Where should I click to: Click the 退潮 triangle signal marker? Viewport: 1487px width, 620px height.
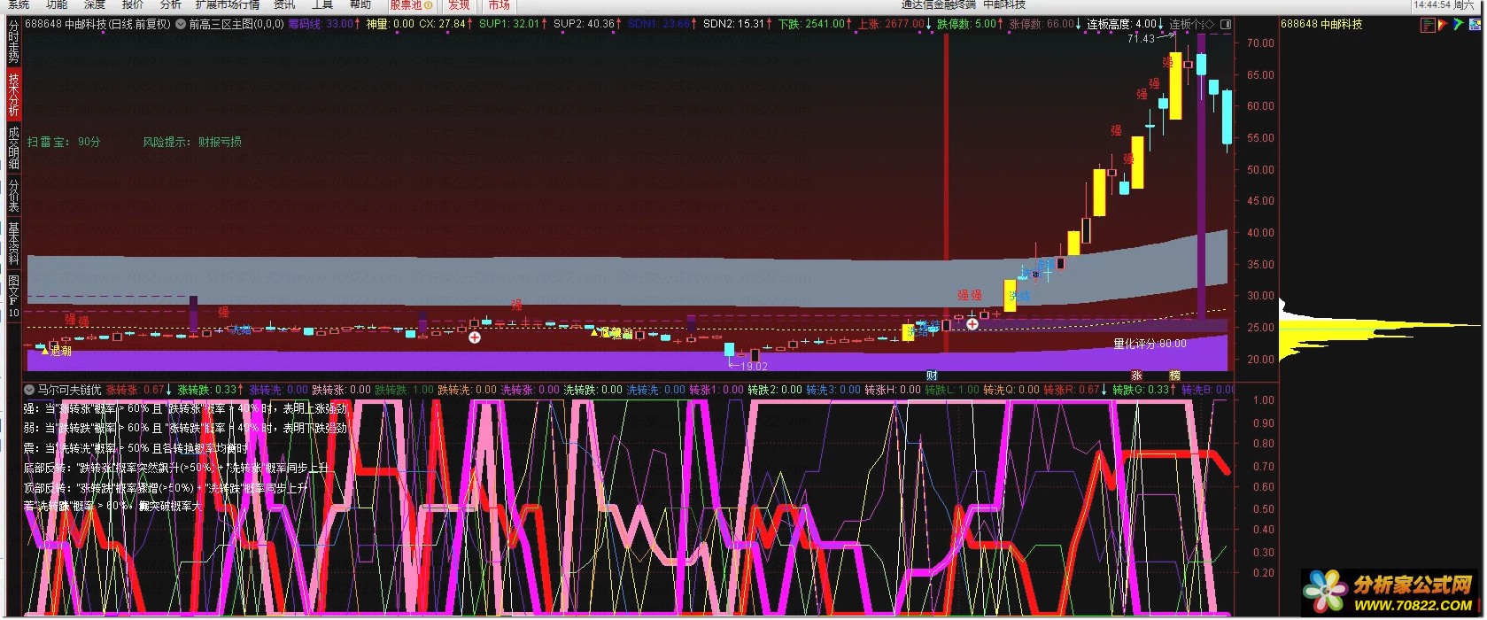(x=57, y=352)
